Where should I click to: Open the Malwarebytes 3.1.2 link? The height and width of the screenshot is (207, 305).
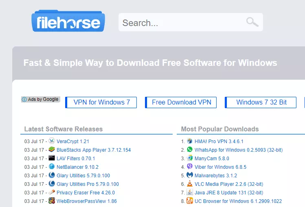(x=216, y=176)
